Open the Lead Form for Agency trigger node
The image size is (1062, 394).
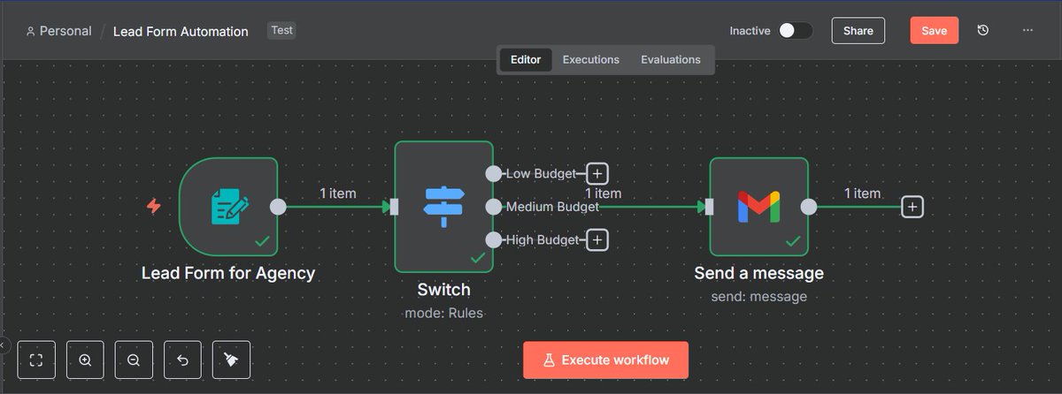[228, 206]
